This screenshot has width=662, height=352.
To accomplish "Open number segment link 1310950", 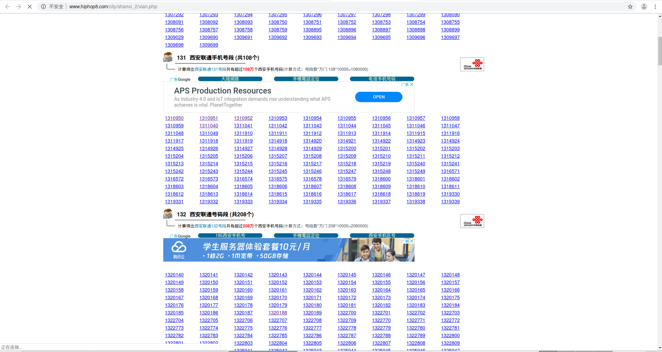I will [174, 118].
